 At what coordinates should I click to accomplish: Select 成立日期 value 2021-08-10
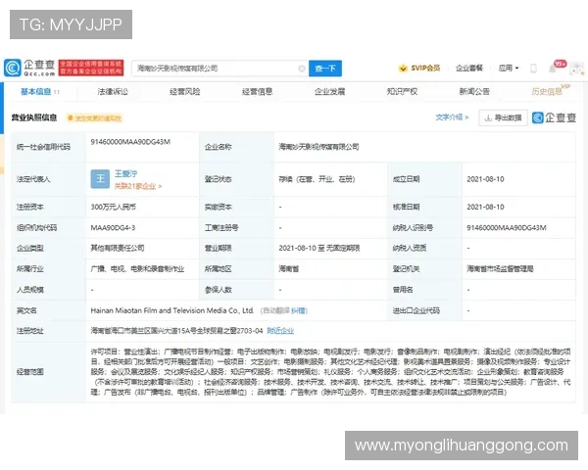pyautogui.click(x=485, y=179)
